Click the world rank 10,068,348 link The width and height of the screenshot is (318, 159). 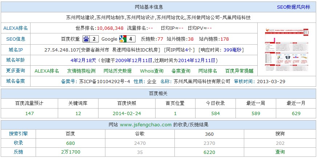[110, 28]
